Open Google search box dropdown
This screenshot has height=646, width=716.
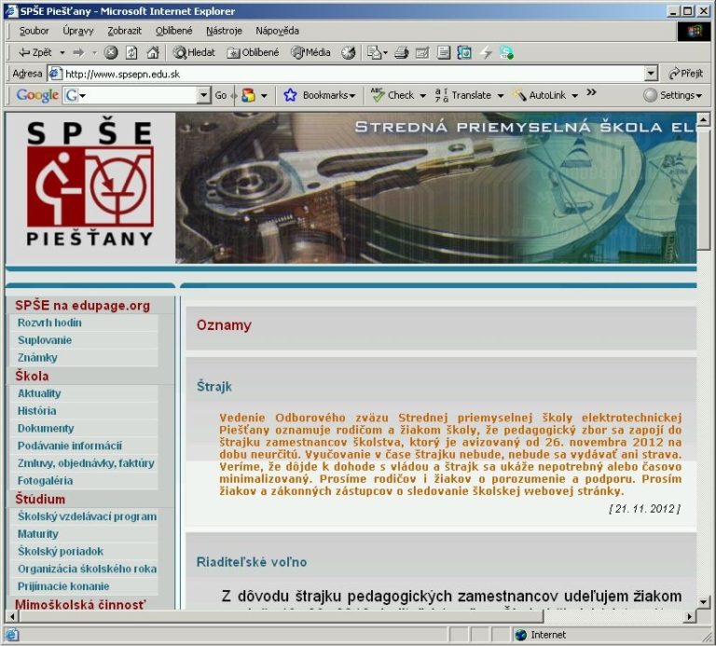coord(204,95)
